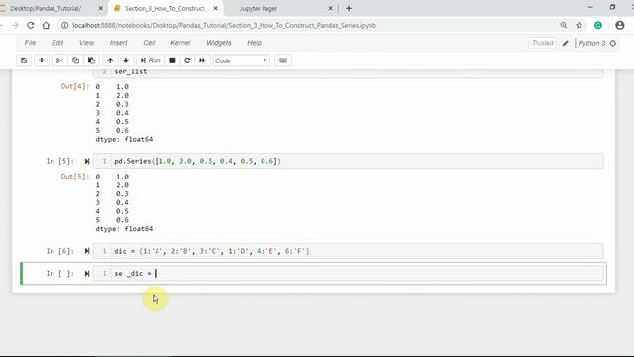
Task: Select the pd.Series code cell In [5]
Action: coord(348,161)
